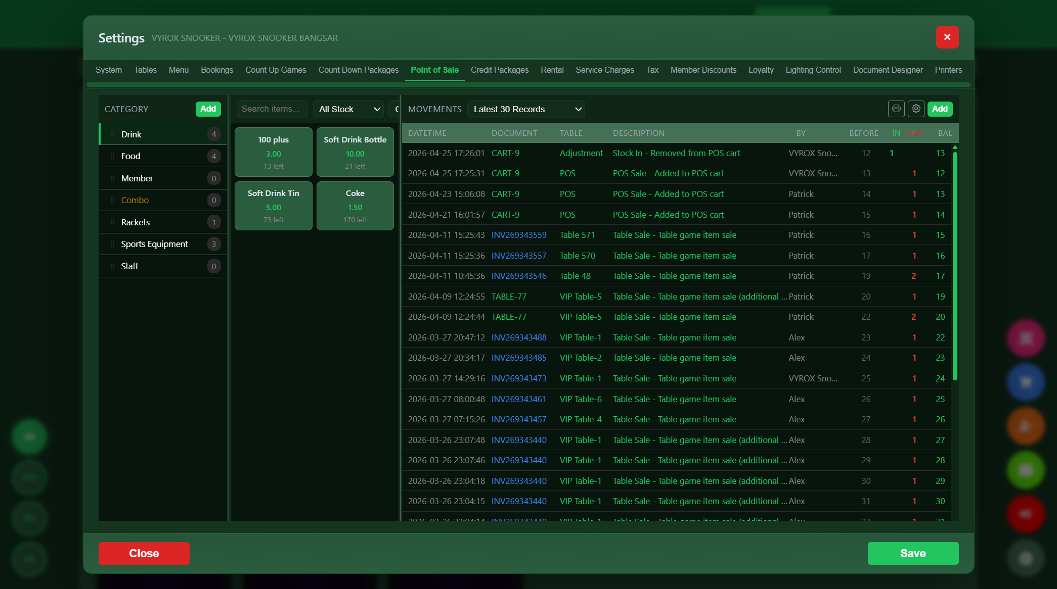Open the Latest 30 Records dropdown

526,109
